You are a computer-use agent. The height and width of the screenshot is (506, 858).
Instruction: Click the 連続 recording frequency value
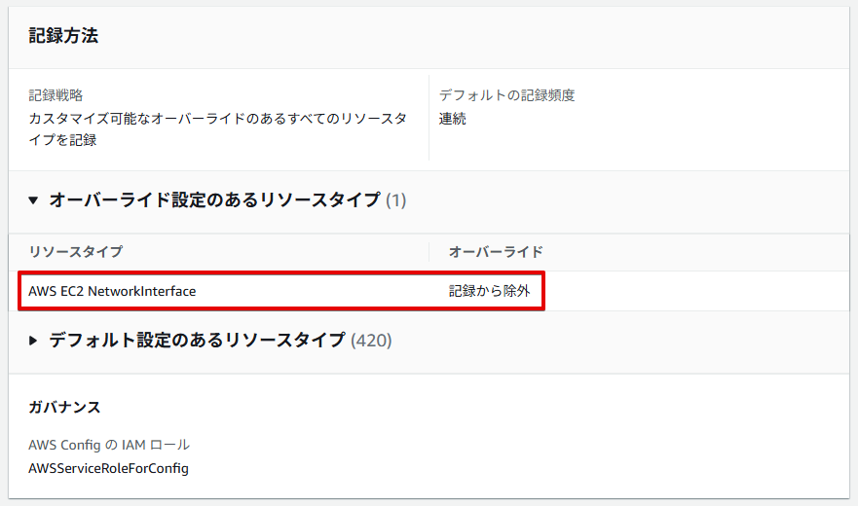tap(453, 119)
